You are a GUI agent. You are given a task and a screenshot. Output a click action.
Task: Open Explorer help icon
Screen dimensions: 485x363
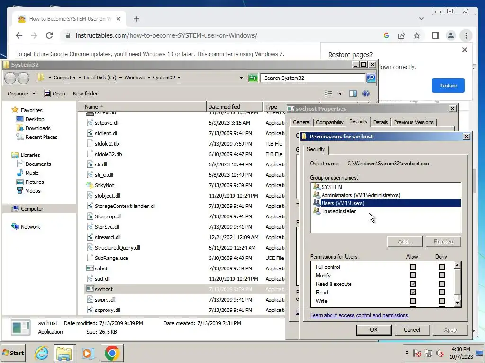pyautogui.click(x=366, y=94)
